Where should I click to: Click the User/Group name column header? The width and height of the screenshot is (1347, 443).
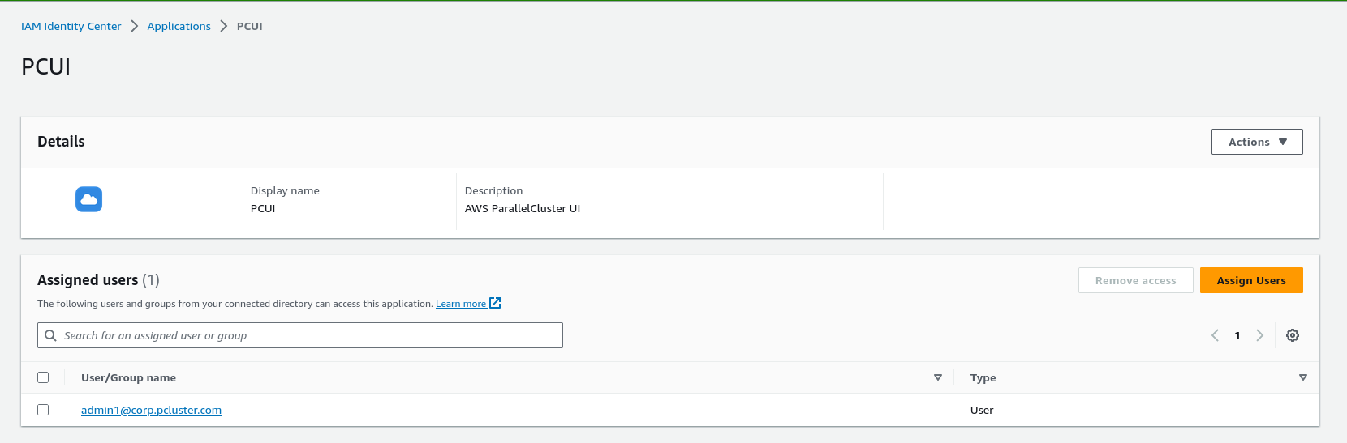[128, 377]
